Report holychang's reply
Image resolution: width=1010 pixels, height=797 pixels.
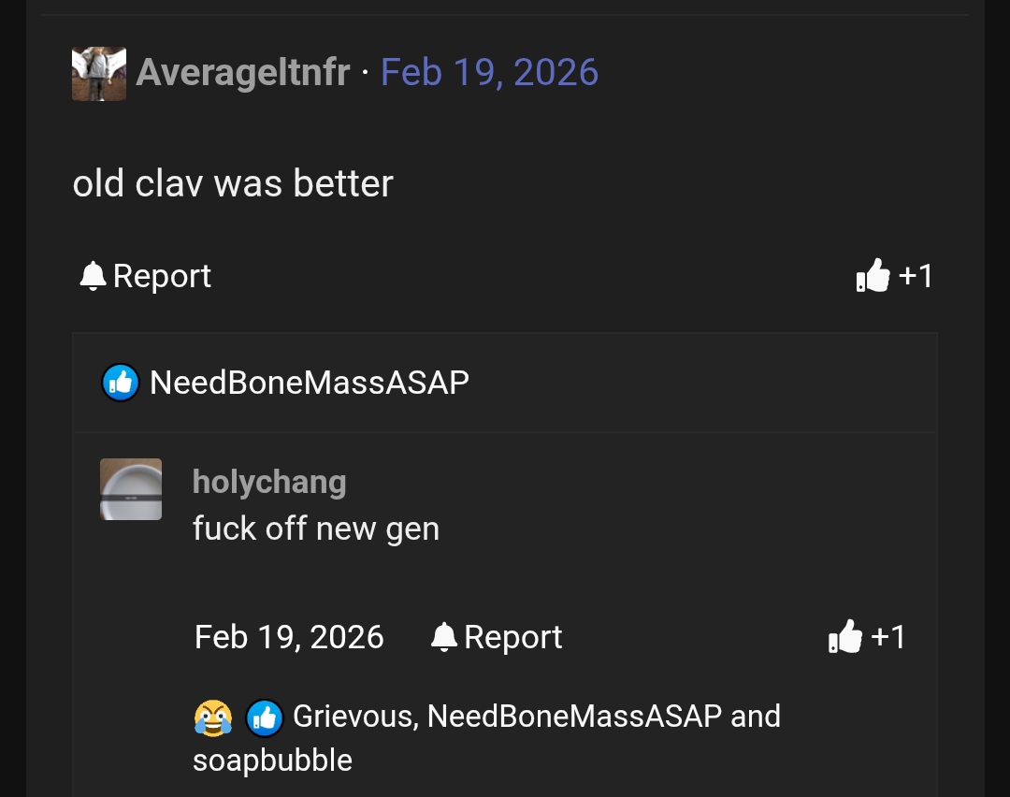(513, 636)
